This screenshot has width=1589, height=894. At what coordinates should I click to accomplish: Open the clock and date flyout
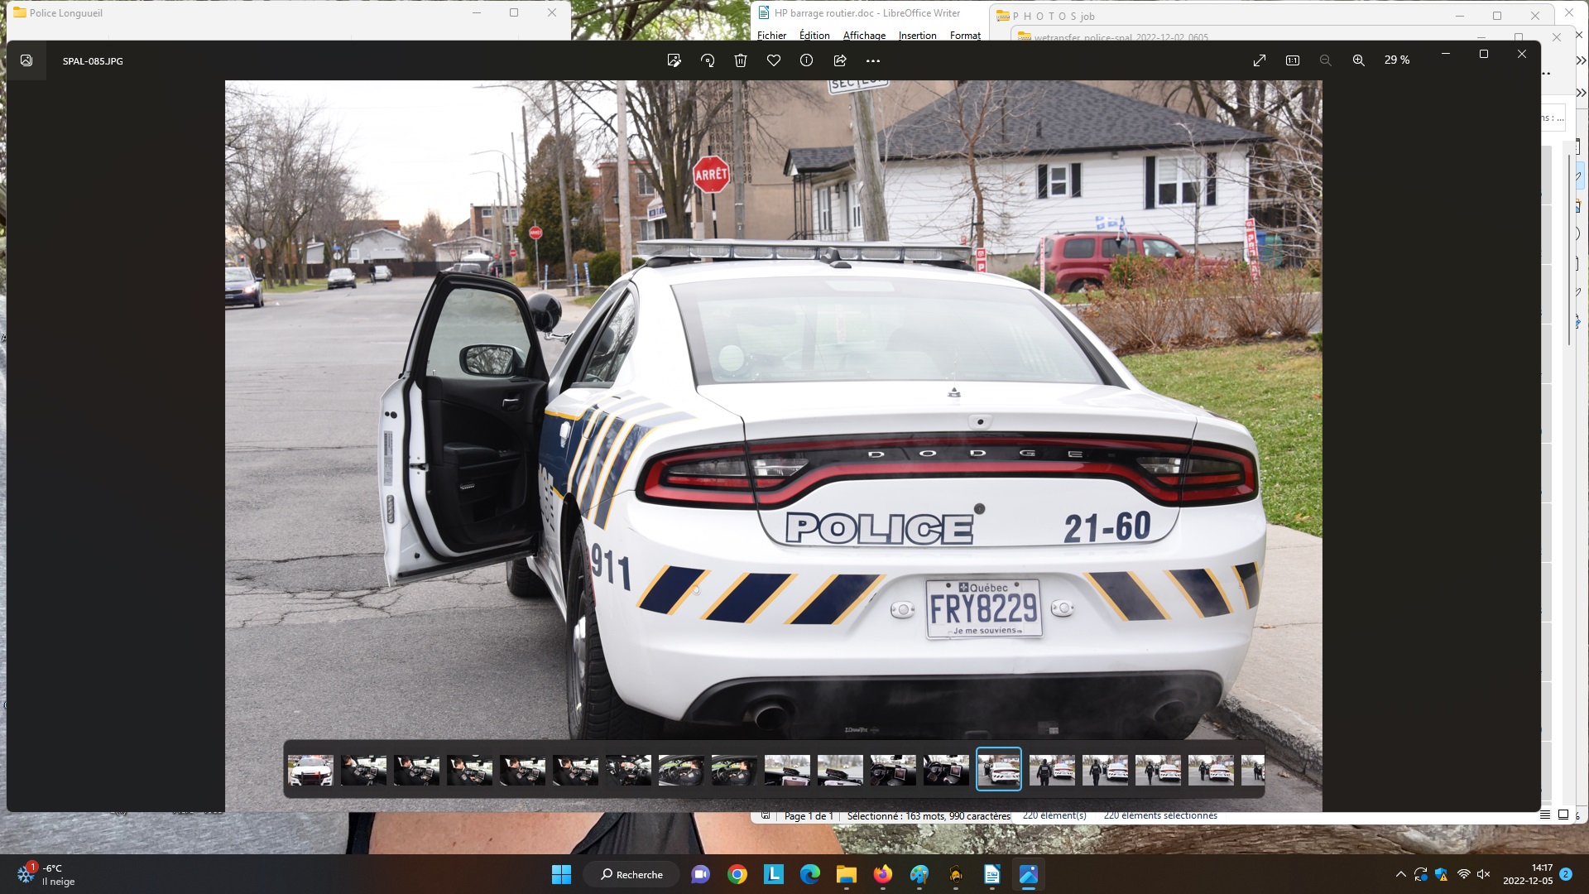click(x=1527, y=874)
